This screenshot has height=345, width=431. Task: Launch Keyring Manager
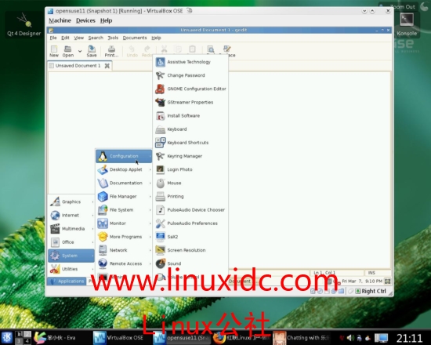click(190, 156)
